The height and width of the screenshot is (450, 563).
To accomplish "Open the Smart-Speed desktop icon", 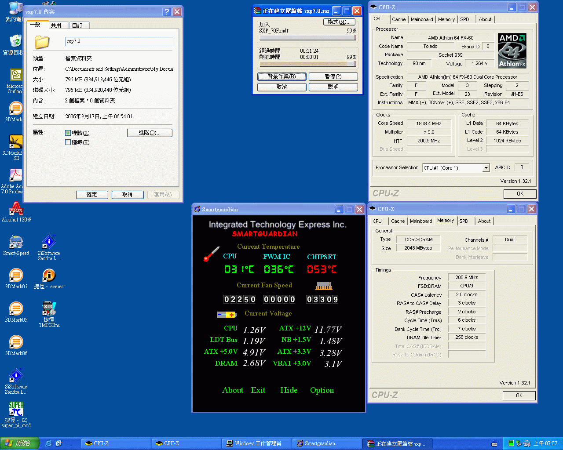I will pos(16,242).
